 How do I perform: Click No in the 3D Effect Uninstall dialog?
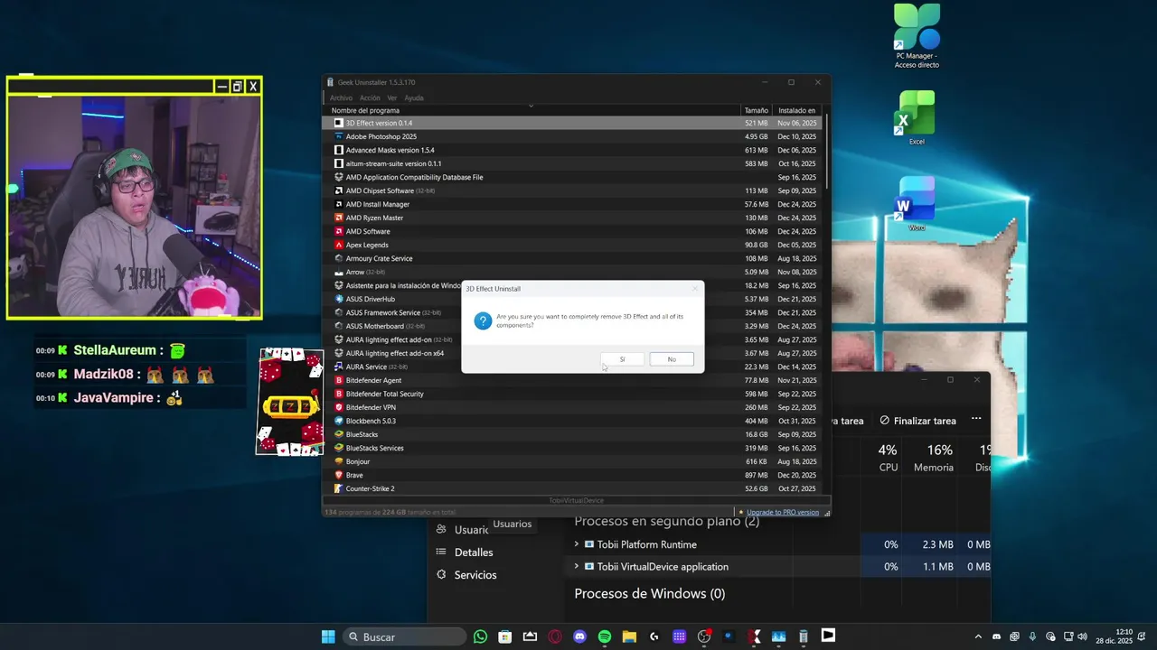point(672,359)
